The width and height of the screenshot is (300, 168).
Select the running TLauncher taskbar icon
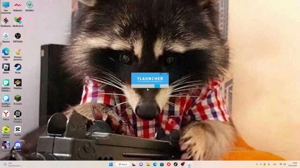[189, 164]
